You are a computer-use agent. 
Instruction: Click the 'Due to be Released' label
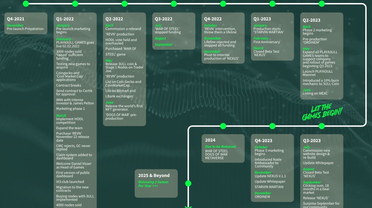point(220,147)
